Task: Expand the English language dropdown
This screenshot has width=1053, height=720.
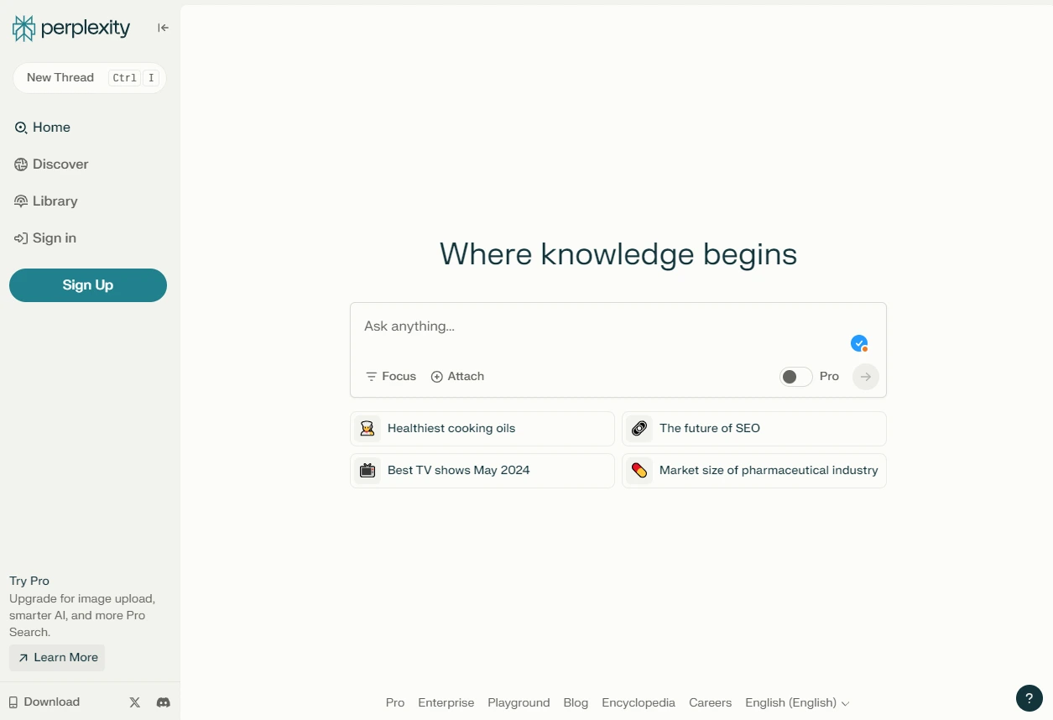Action: (797, 703)
